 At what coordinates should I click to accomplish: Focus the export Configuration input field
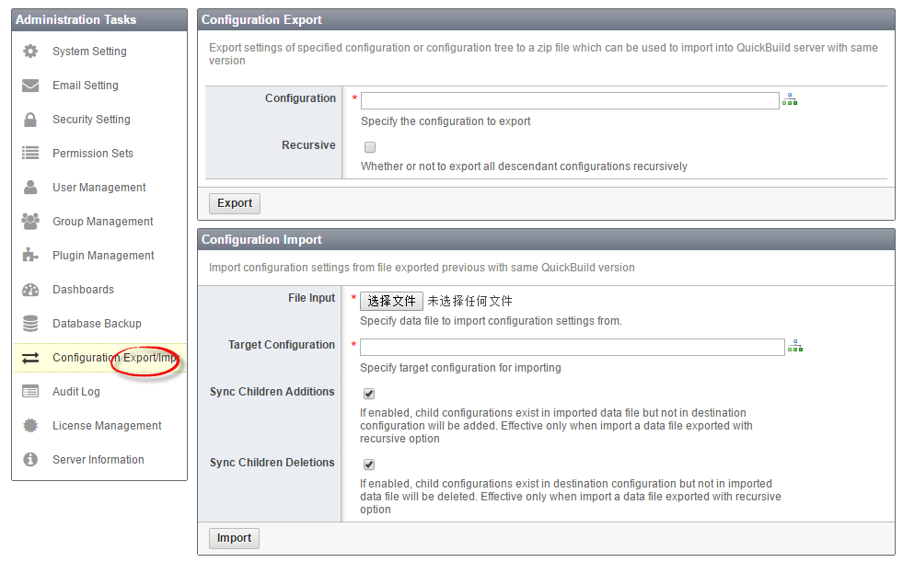[x=570, y=100]
